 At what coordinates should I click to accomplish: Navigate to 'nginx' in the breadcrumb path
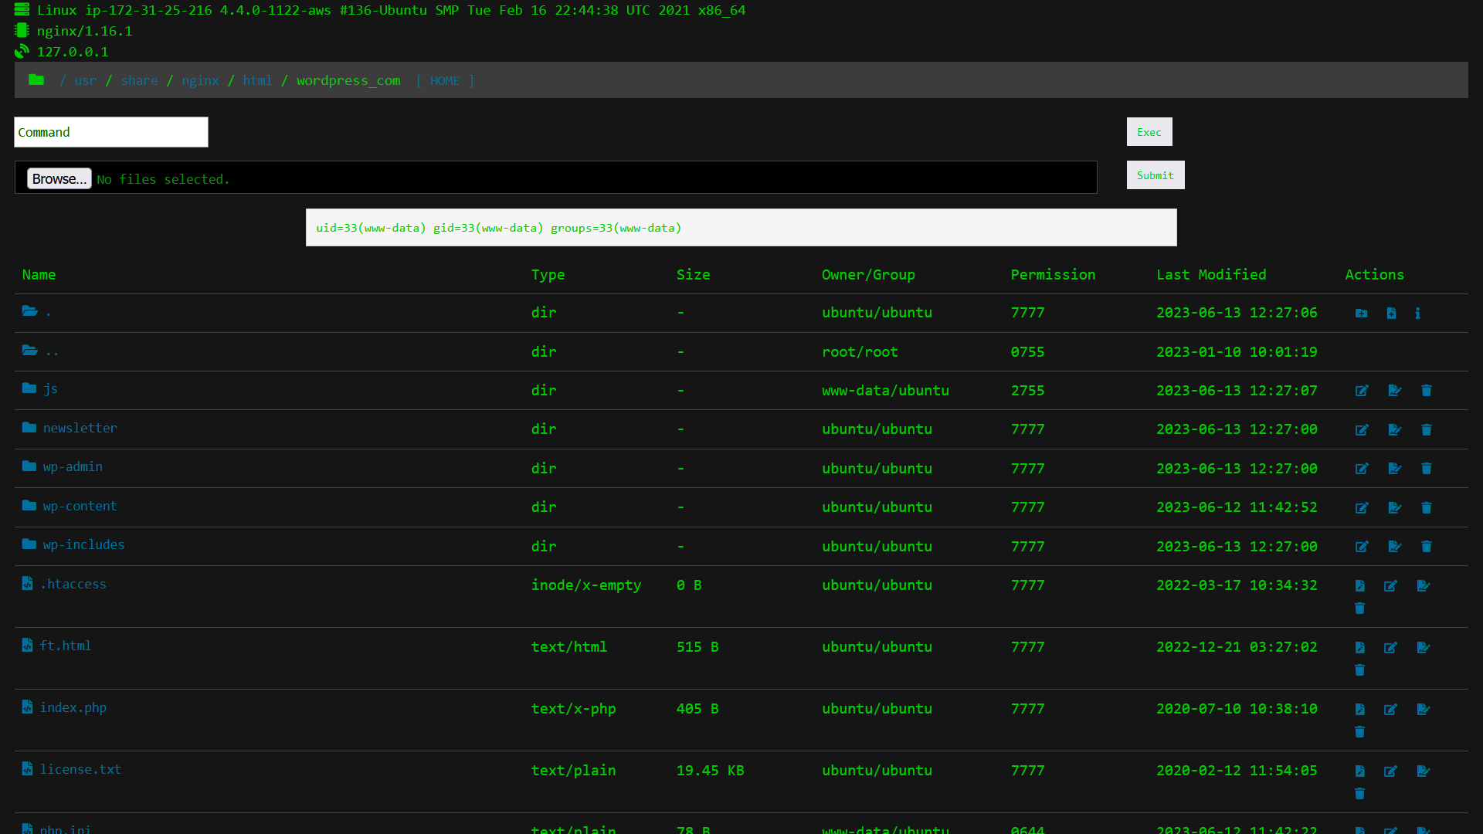(x=200, y=80)
